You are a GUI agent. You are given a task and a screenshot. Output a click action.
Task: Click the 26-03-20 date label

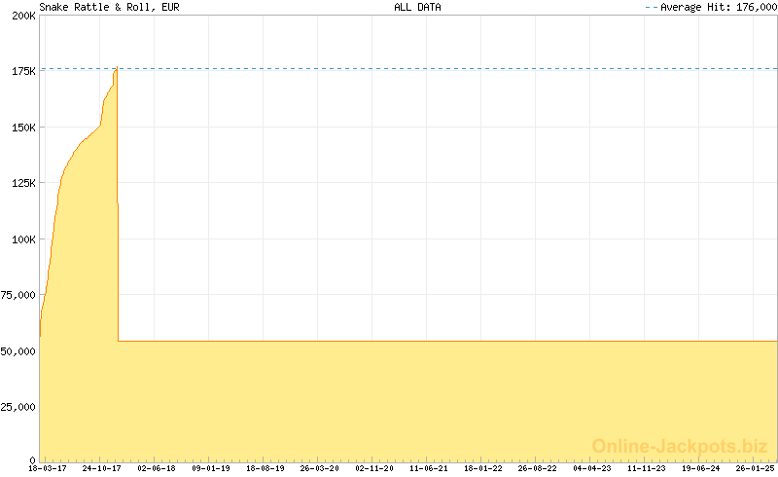point(320,468)
